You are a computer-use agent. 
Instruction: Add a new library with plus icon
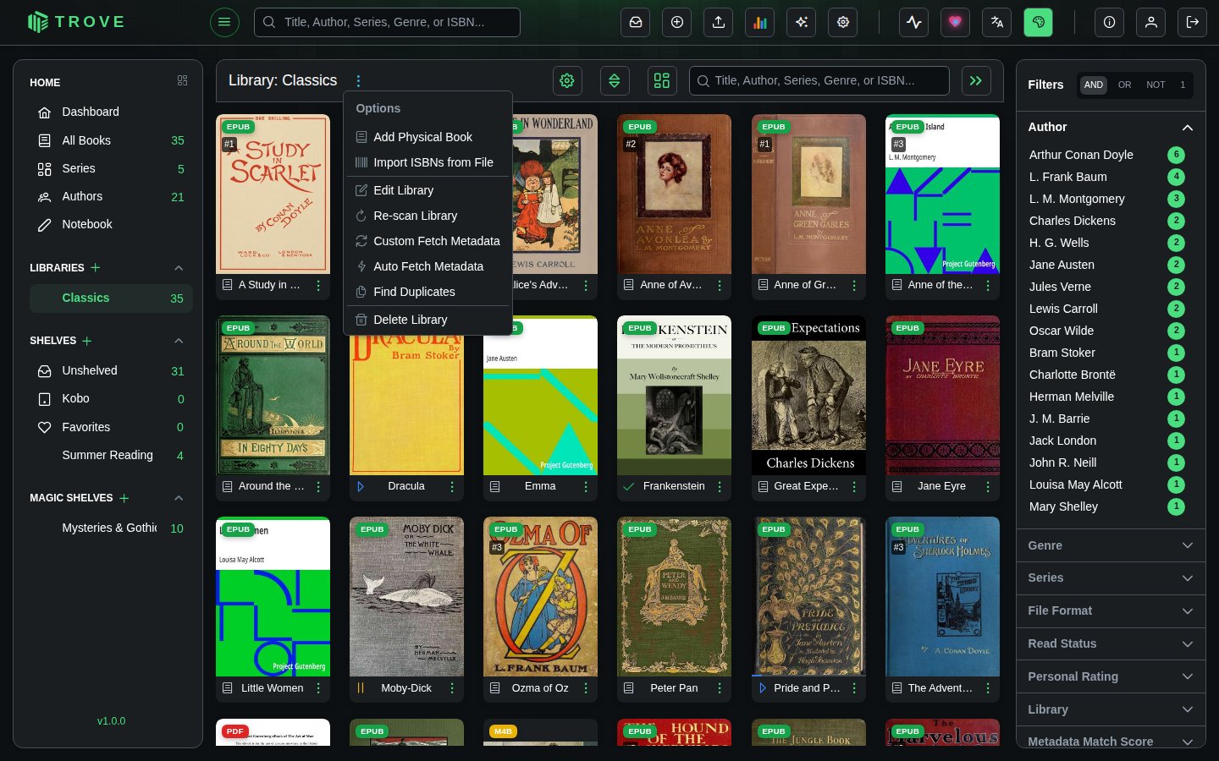click(x=96, y=267)
